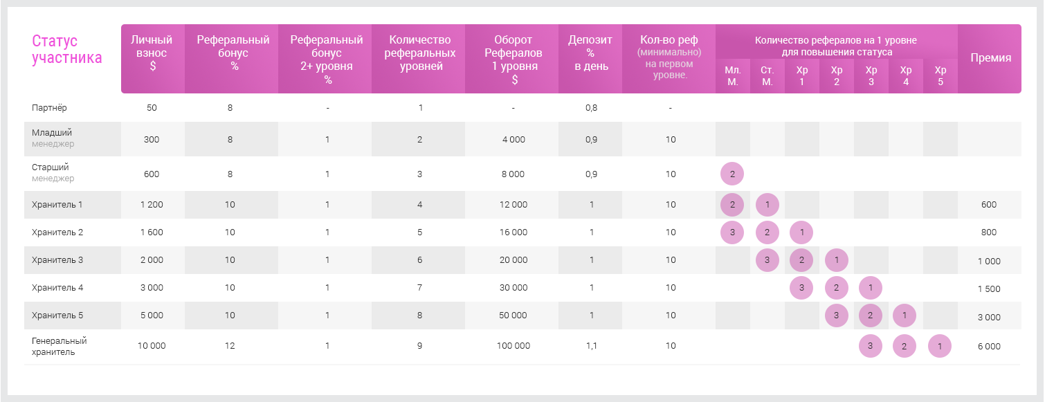
Task: Click the '2' circle badge in Хранитель 4 row
Action: (x=837, y=288)
